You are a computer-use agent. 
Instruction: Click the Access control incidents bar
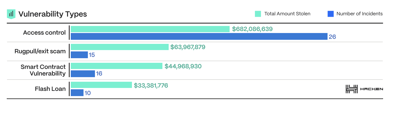tap(199, 37)
